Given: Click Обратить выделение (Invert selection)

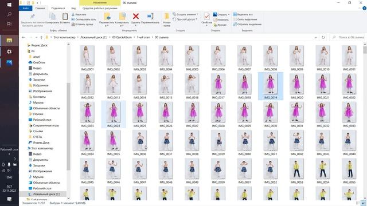Looking at the screenshot, I should pyautogui.click(x=247, y=24).
